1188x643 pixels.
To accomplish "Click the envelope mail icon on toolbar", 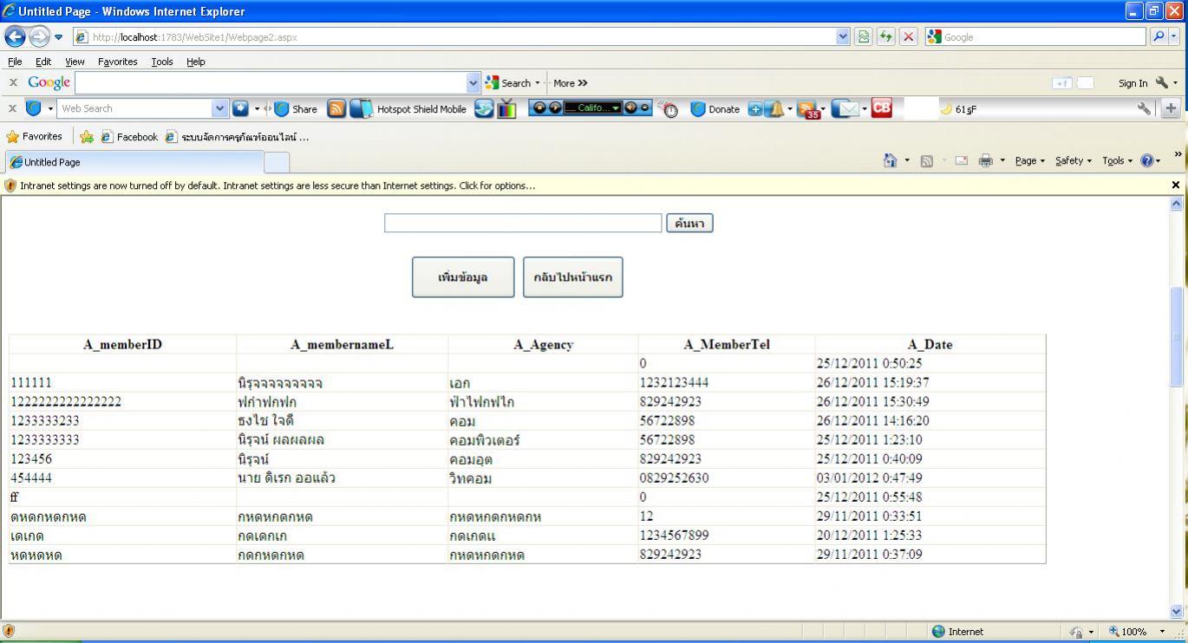I will pyautogui.click(x=845, y=108).
